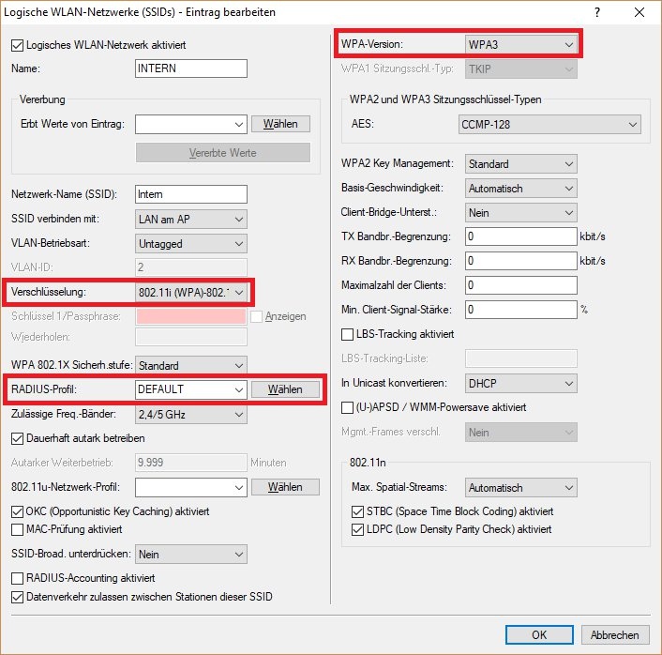Screen dimensions: 662x655
Task: Close the SSID edit dialog
Action: (640, 10)
